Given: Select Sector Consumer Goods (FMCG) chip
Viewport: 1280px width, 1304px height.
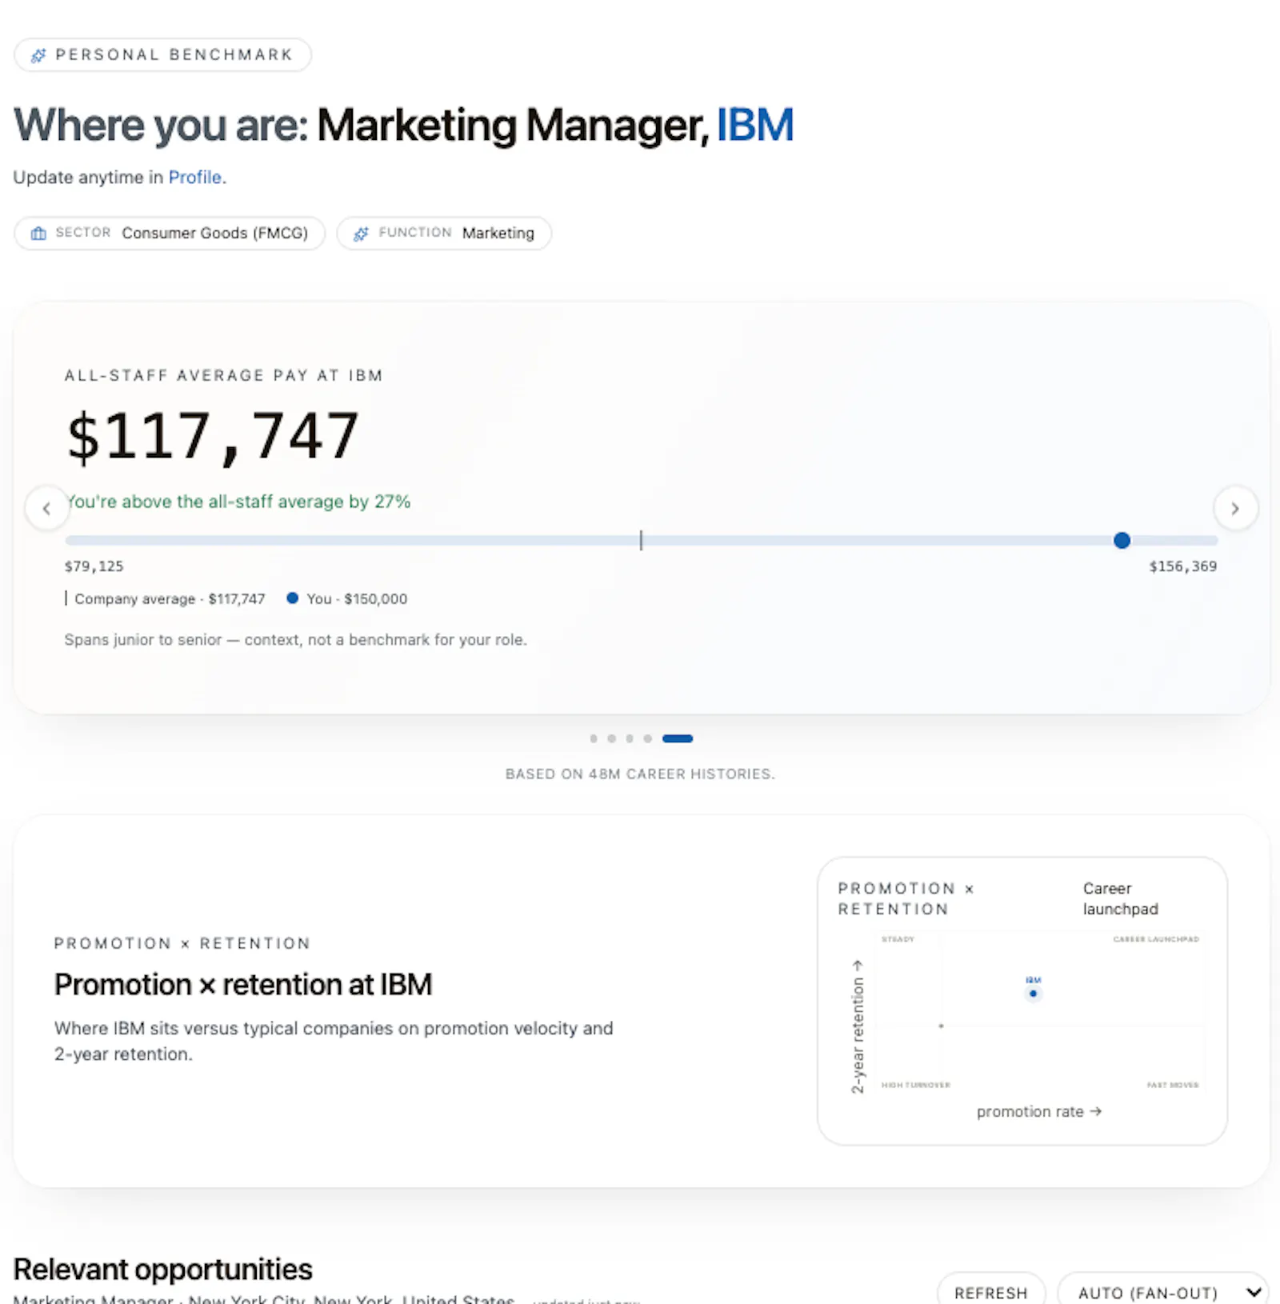Looking at the screenshot, I should click(170, 234).
